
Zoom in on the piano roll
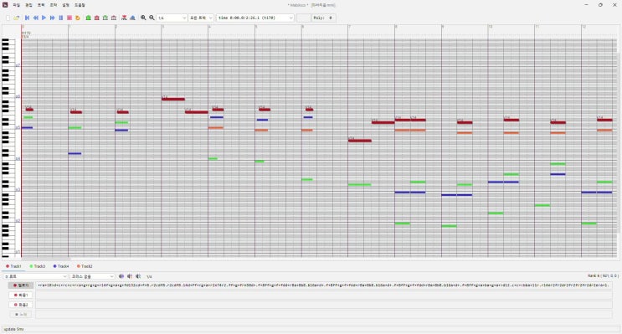click(x=143, y=18)
